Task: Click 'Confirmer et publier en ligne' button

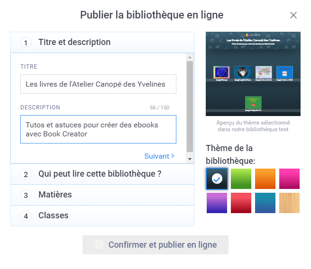Action: click(x=155, y=245)
